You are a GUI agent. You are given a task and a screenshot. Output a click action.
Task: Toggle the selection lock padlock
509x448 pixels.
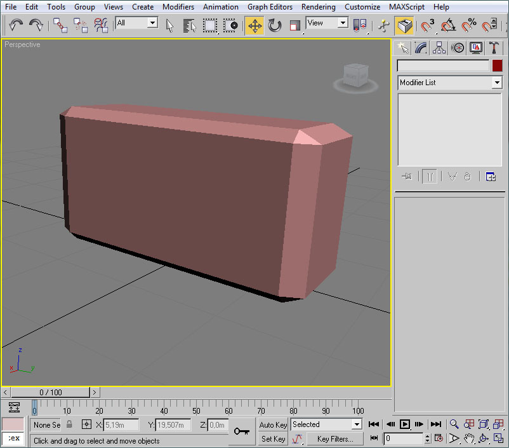(x=69, y=424)
